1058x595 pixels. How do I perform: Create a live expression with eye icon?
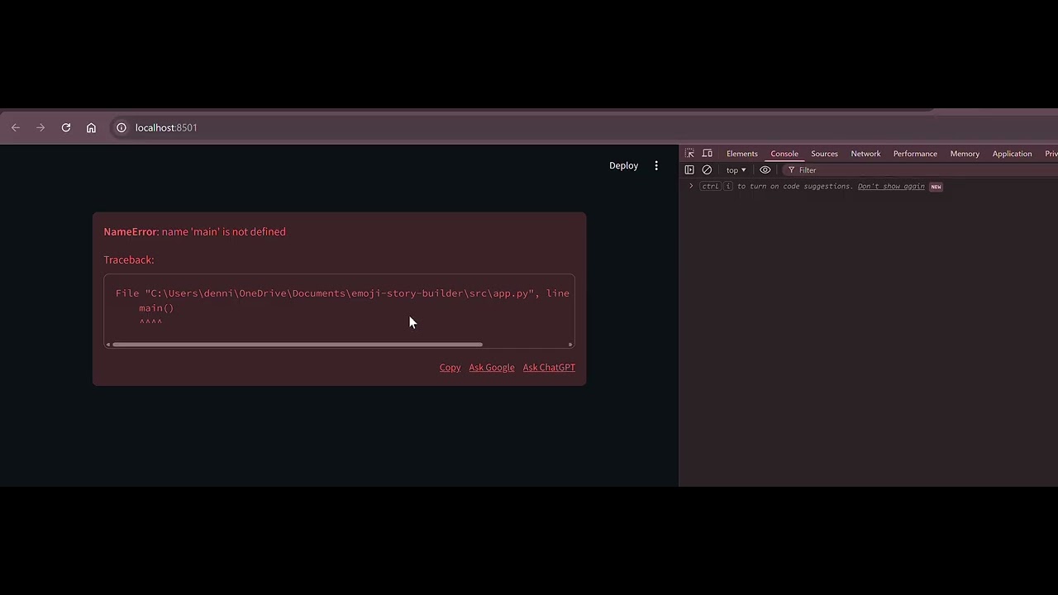[x=765, y=170]
